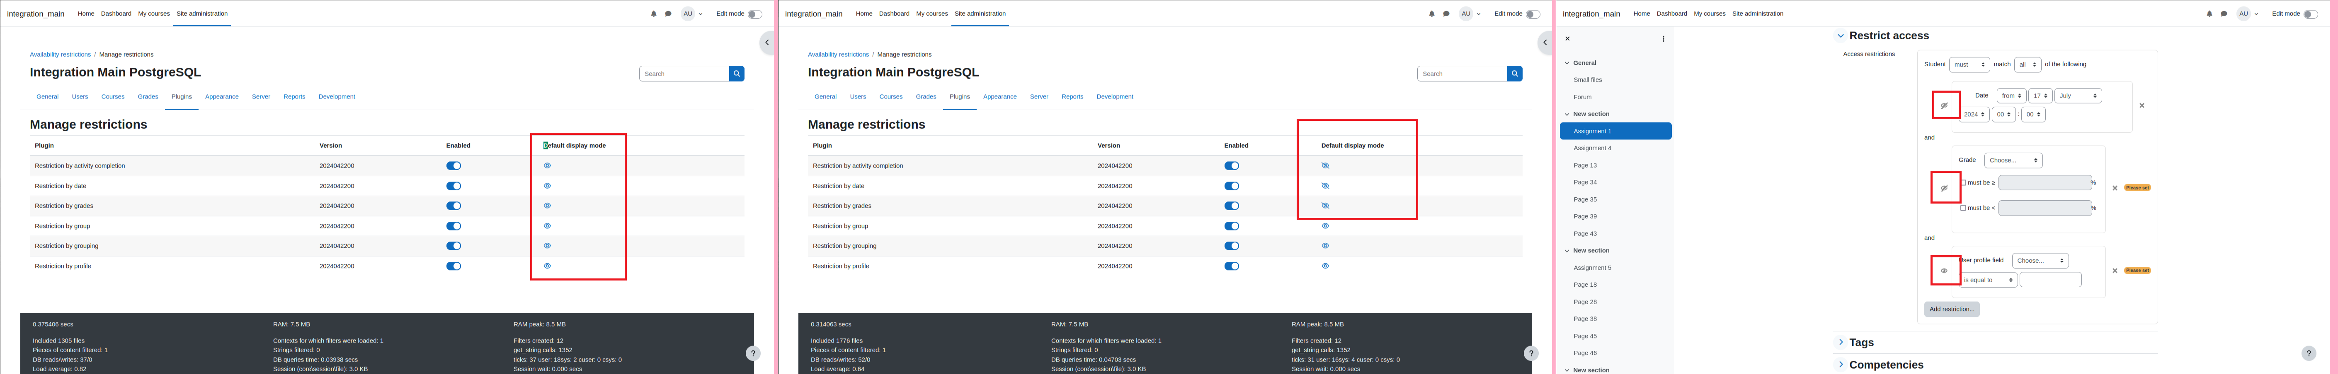This screenshot has height=374, width=2338.
Task: Delete the Date restriction with its X
Action: (x=2142, y=105)
